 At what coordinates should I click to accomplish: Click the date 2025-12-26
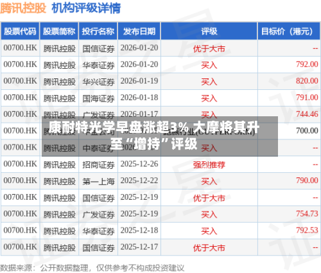[139, 164]
